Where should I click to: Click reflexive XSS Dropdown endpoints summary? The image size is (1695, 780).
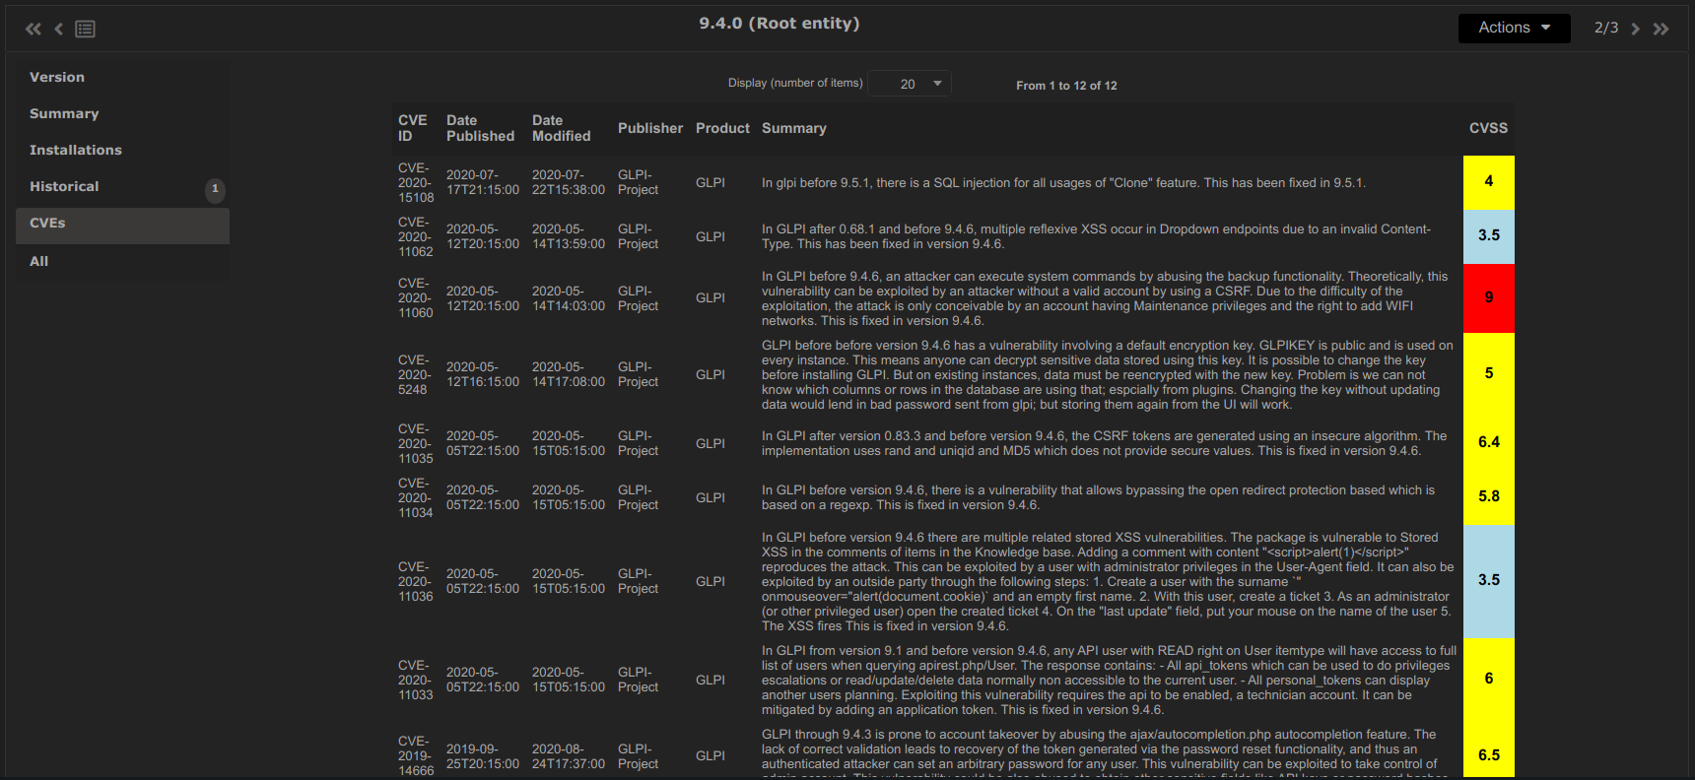[x=1096, y=236]
